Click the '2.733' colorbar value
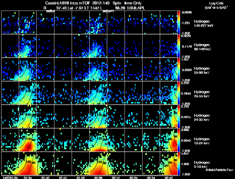The height and width of the screenshot is (179, 235). tap(185, 106)
